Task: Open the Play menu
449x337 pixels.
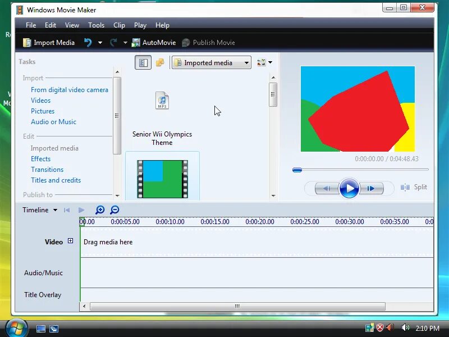Action: click(x=140, y=25)
